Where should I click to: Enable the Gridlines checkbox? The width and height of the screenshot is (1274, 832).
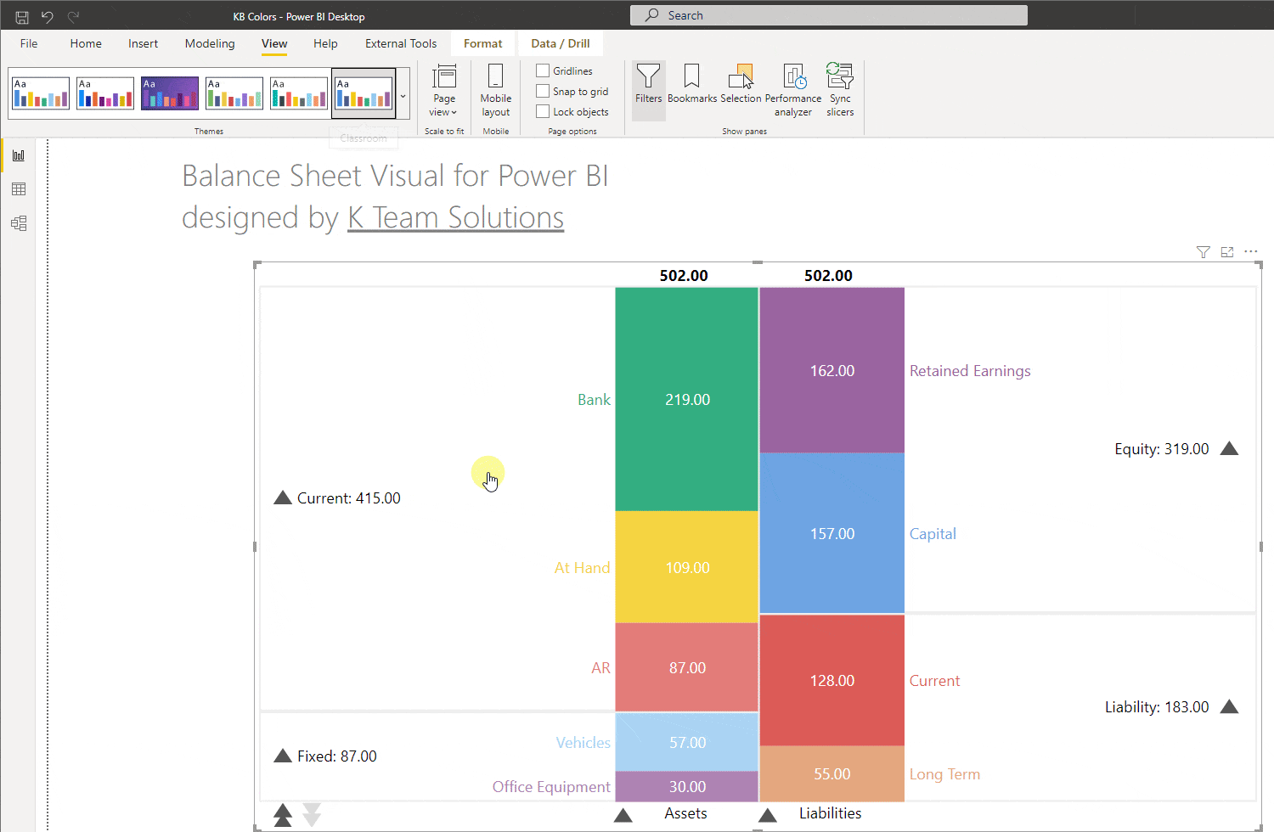pos(542,70)
